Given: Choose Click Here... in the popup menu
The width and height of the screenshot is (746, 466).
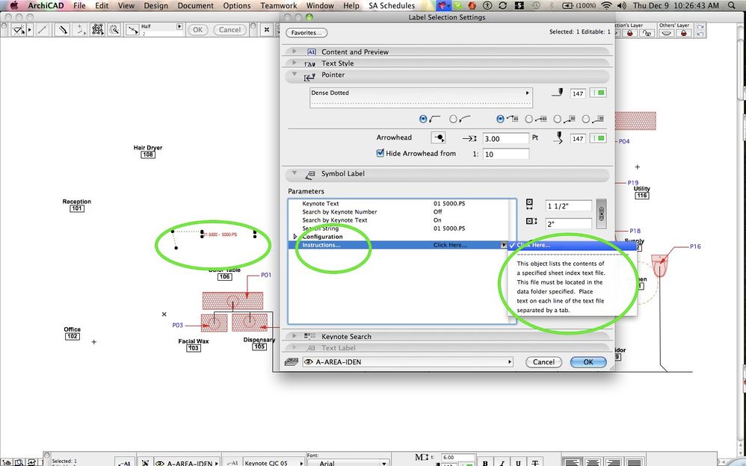Looking at the screenshot, I should (x=573, y=245).
